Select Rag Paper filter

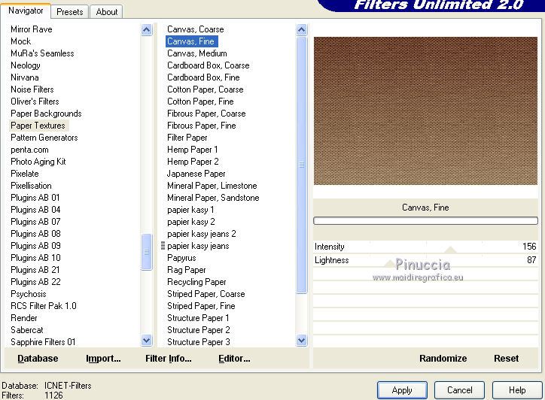[186, 270]
